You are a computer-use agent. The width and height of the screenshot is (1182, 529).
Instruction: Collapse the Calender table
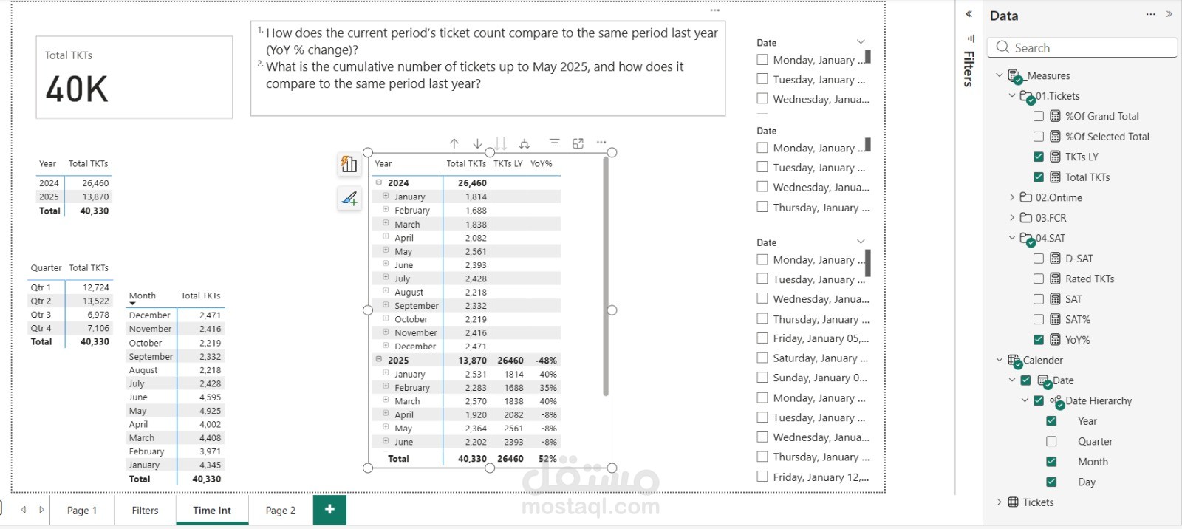(1000, 360)
